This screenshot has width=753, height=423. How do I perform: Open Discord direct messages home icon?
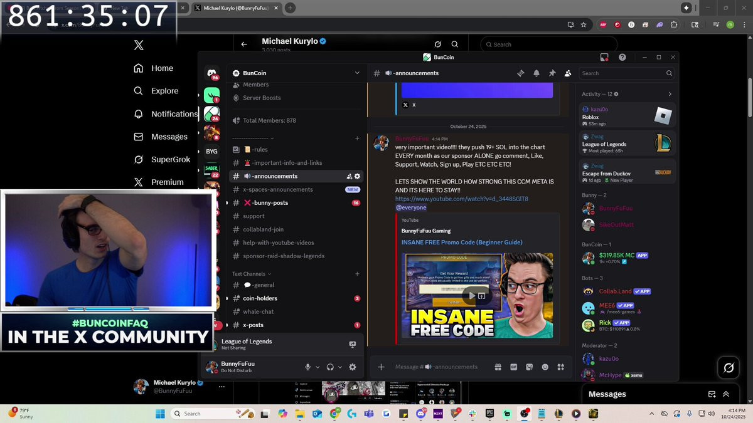[x=212, y=73]
